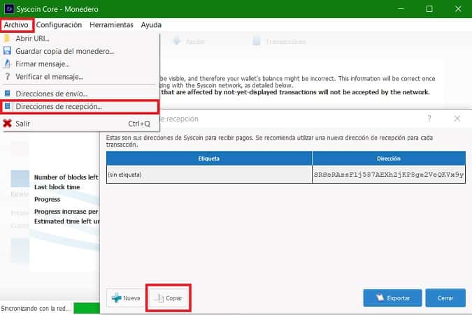This screenshot has width=472, height=315.
Task: Click the Last block time label
Action: pyautogui.click(x=57, y=187)
